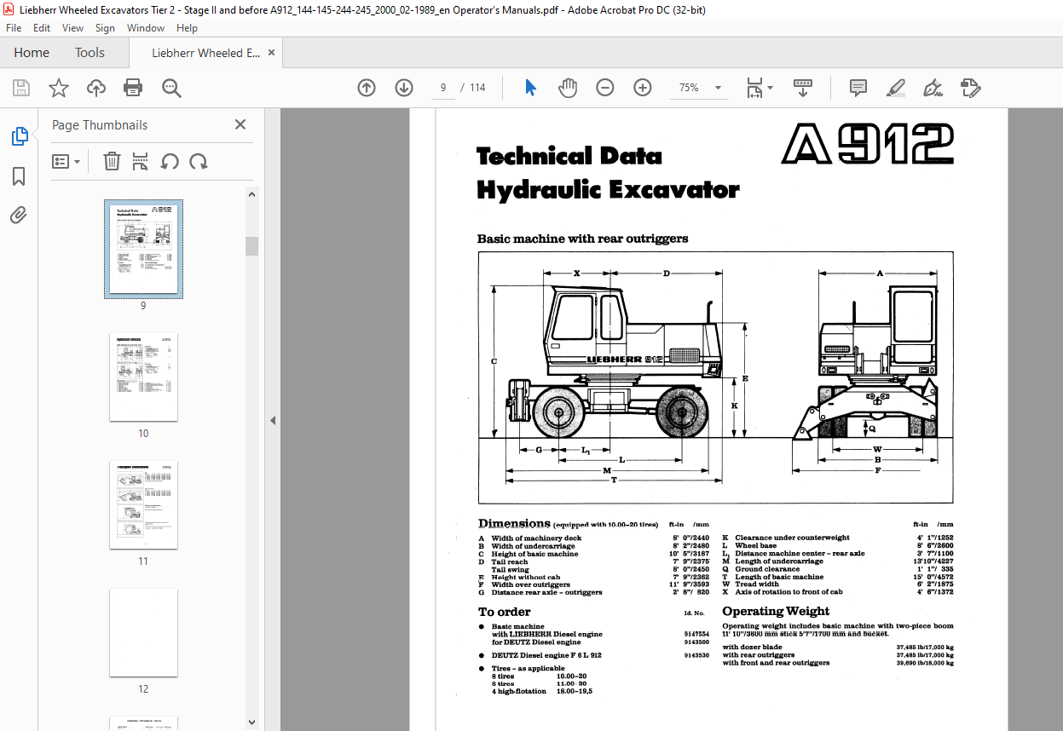Show Page Thumbnails sidebar icon
This screenshot has width=1063, height=731.
[19, 136]
